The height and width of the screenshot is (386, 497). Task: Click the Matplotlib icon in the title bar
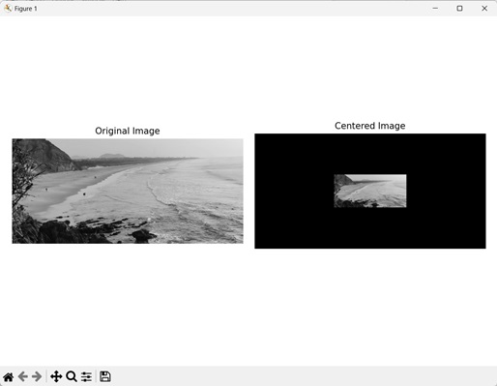[x=8, y=9]
